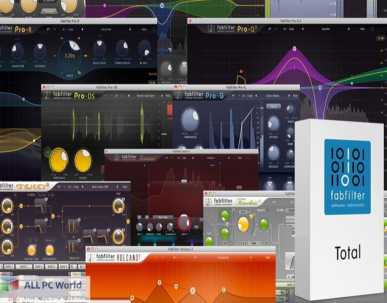The height and width of the screenshot is (303, 387).
Task: Toggle A/B compare in Pro-R
Action: (64, 29)
